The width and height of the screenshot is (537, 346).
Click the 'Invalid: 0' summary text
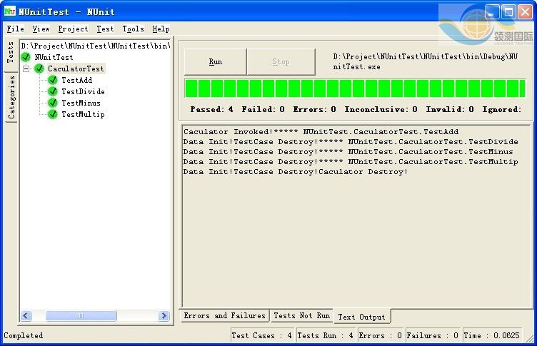(450, 109)
